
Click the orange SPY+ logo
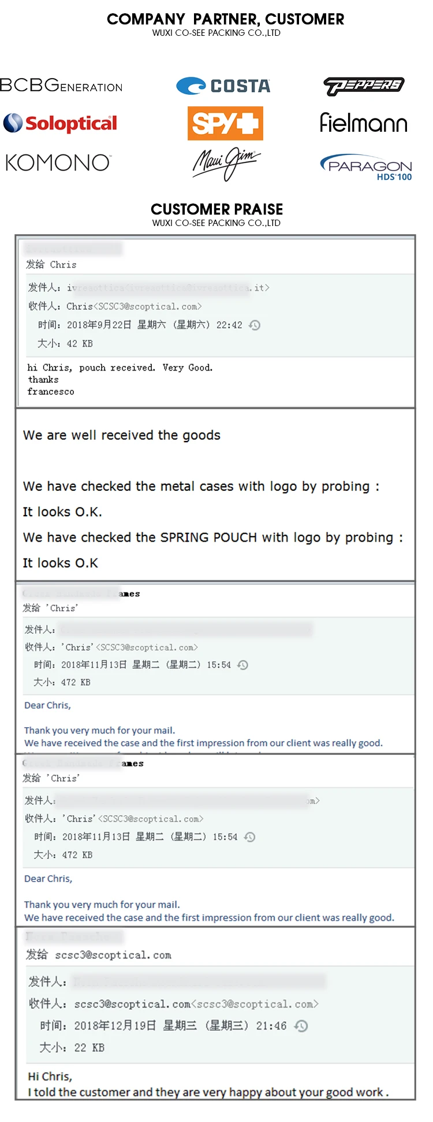(225, 123)
